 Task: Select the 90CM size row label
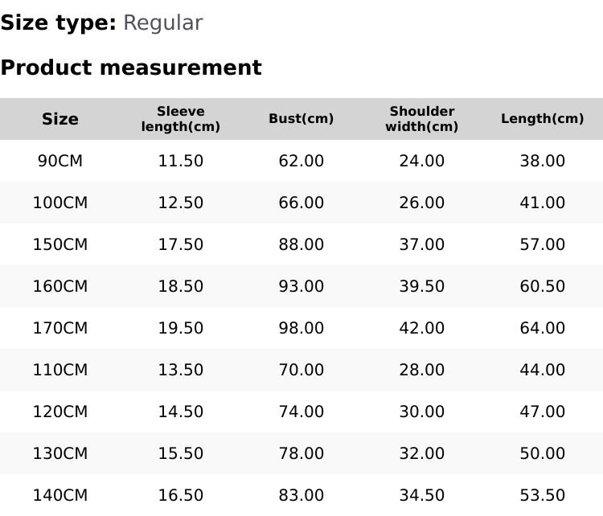coord(60,161)
